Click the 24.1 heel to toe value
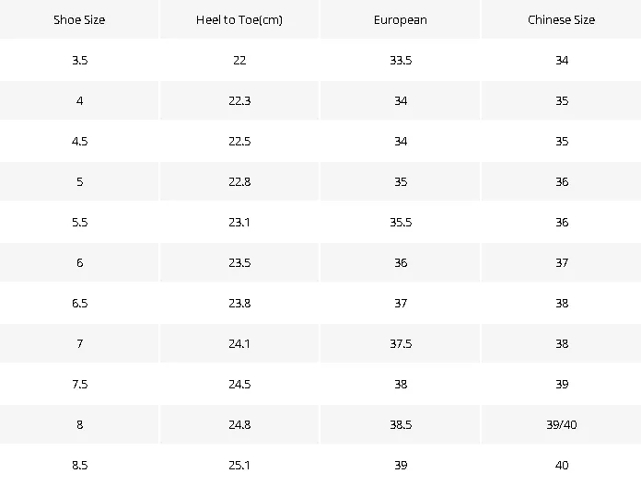Viewport: 641px width, 485px height. (239, 343)
